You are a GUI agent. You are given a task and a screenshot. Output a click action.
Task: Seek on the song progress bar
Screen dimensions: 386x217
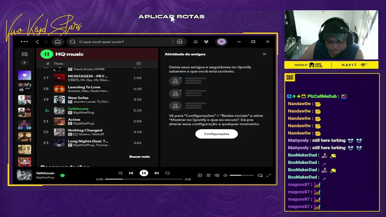(x=144, y=179)
